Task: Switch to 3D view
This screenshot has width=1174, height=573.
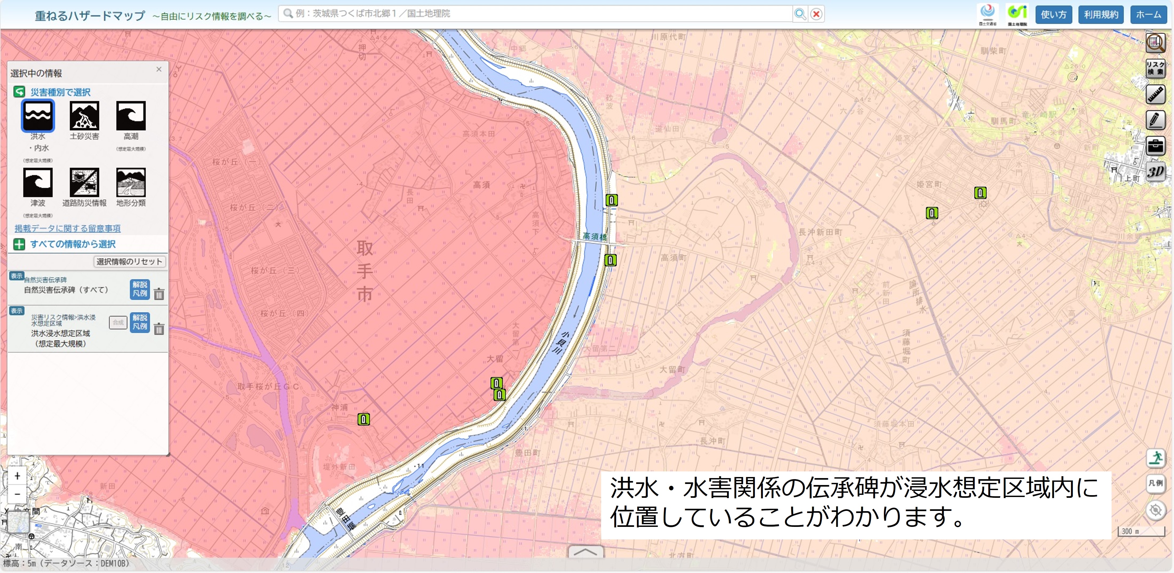Action: [1155, 172]
